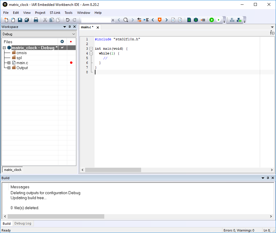Cut selection with the scissors icon
This screenshot has height=233, width=276.
45,20
